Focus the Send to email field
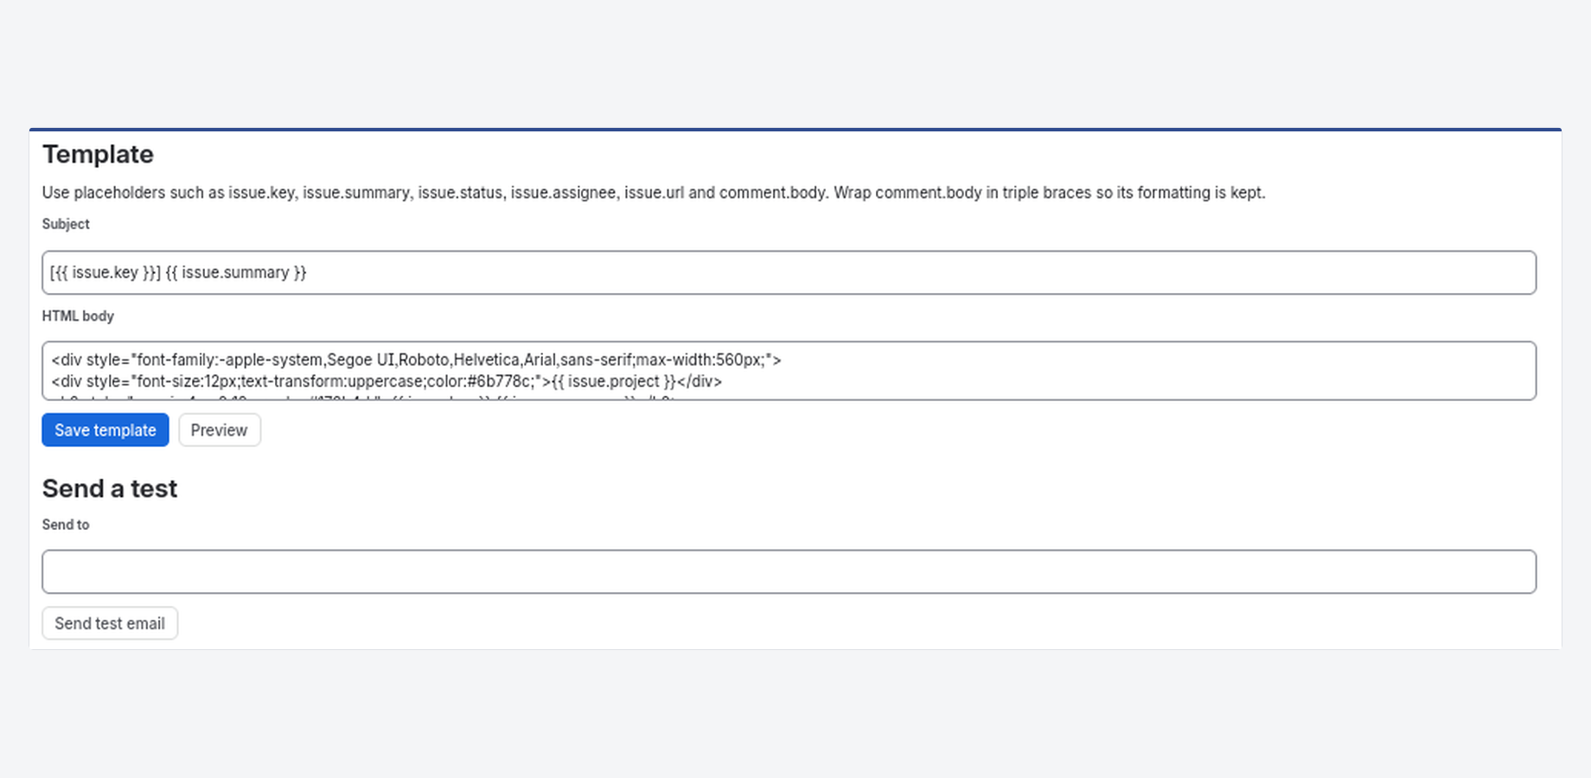Viewport: 1591px width, 778px height. coord(789,571)
